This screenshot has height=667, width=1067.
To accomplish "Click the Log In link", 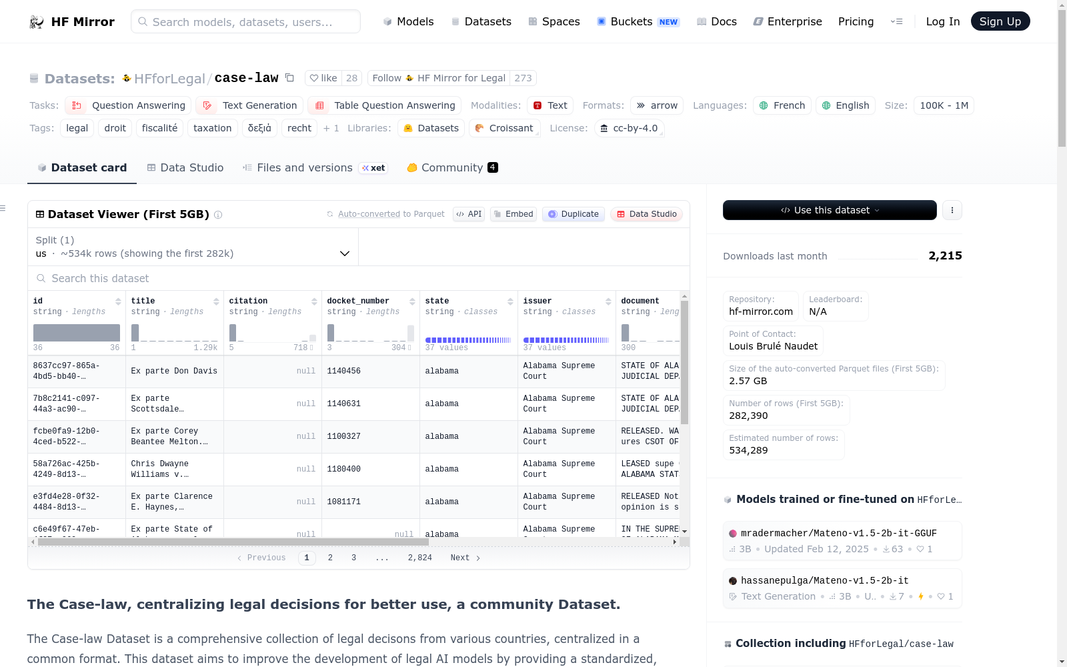I will click(x=942, y=21).
